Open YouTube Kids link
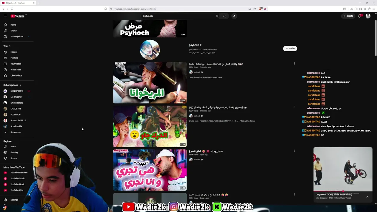Image resolution: width=377 pixels, height=212 pixels. pos(17,190)
